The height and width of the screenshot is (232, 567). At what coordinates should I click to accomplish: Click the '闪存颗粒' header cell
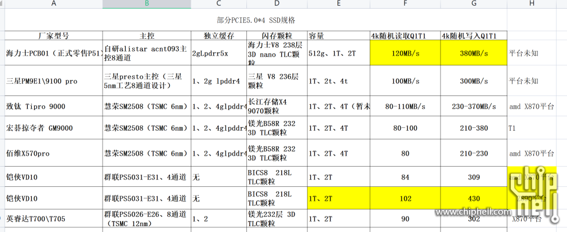[x=277, y=36]
